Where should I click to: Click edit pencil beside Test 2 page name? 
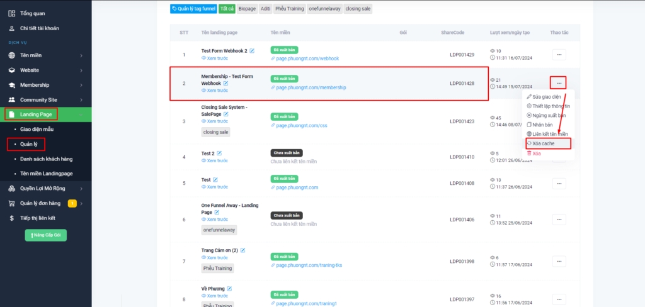coord(219,153)
